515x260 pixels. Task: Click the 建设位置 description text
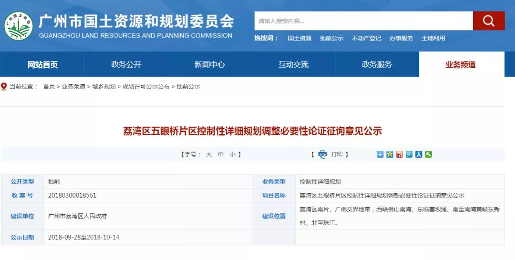[x=400, y=216]
